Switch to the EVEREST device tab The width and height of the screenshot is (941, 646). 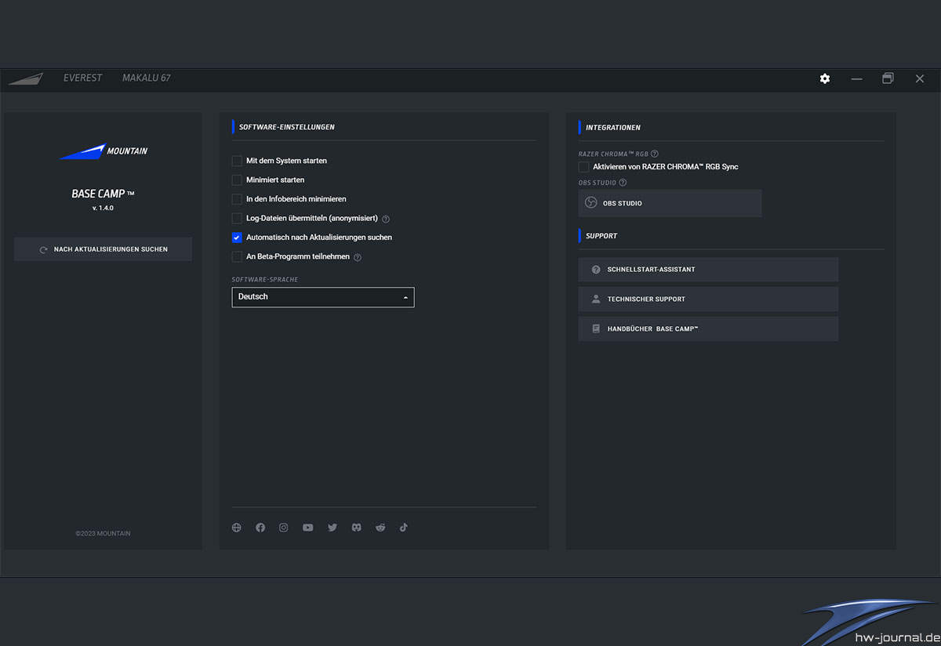[x=83, y=78]
